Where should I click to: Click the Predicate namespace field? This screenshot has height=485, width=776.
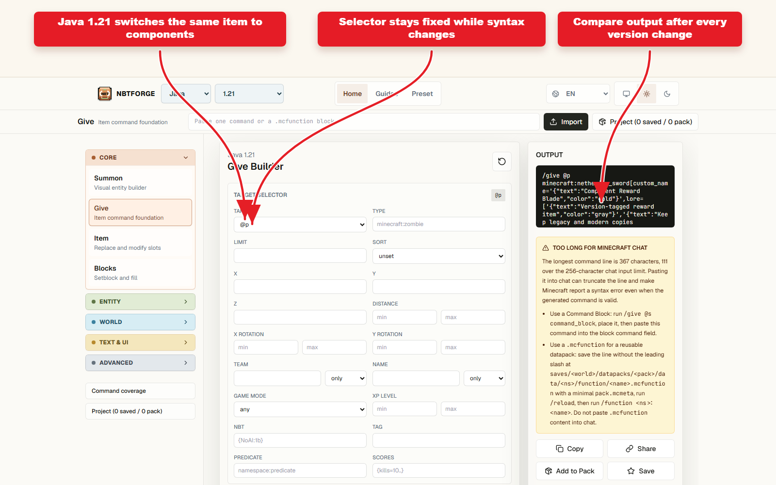(x=300, y=470)
